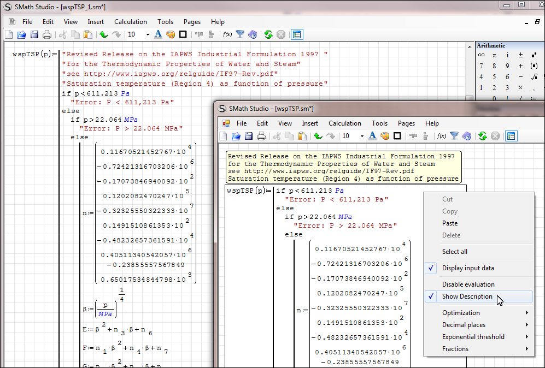Viewport: 545px width, 368px height.
Task: Open background color palette in front window toolbar
Action: 384,136
